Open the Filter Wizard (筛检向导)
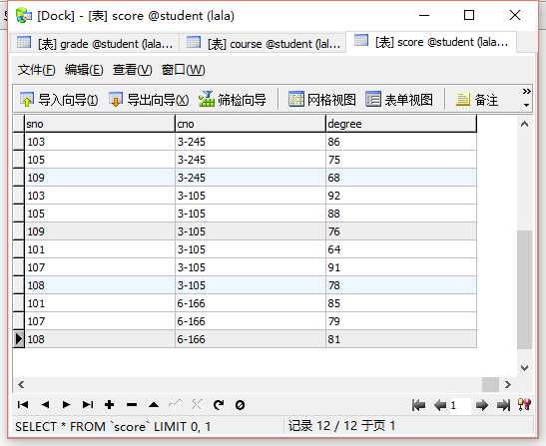 click(233, 100)
